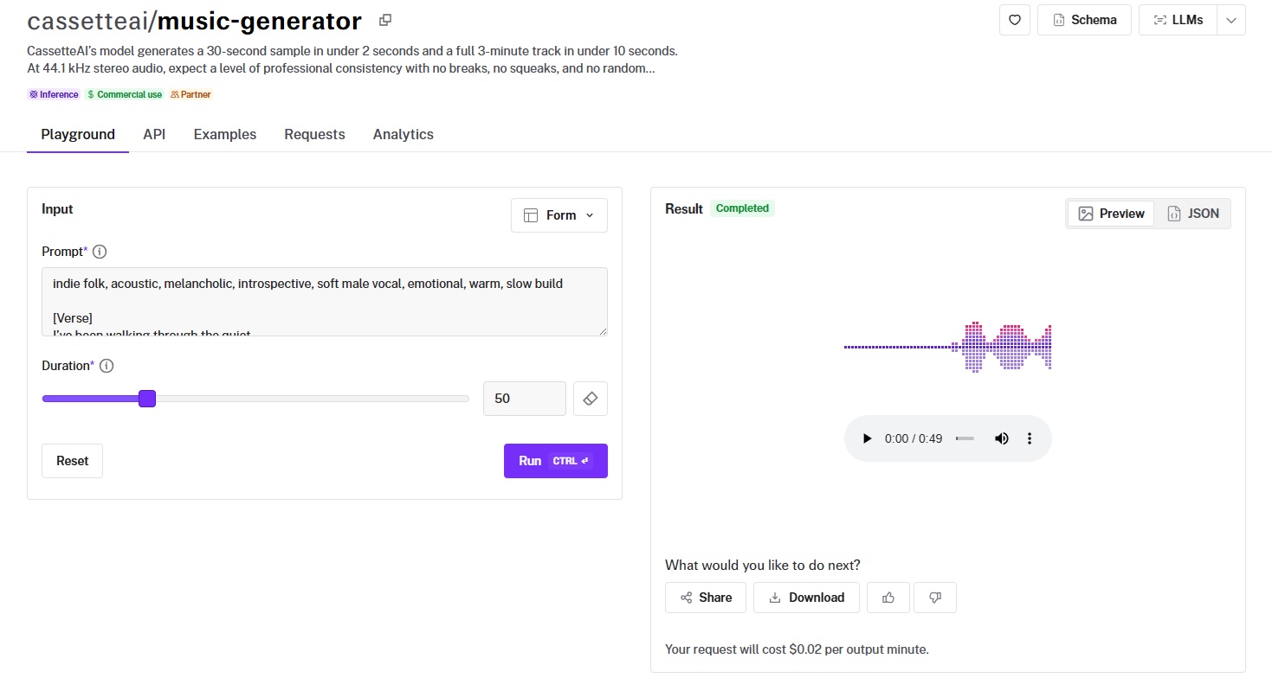The width and height of the screenshot is (1272, 697).
Task: Mute the audio player volume
Action: pos(1002,438)
